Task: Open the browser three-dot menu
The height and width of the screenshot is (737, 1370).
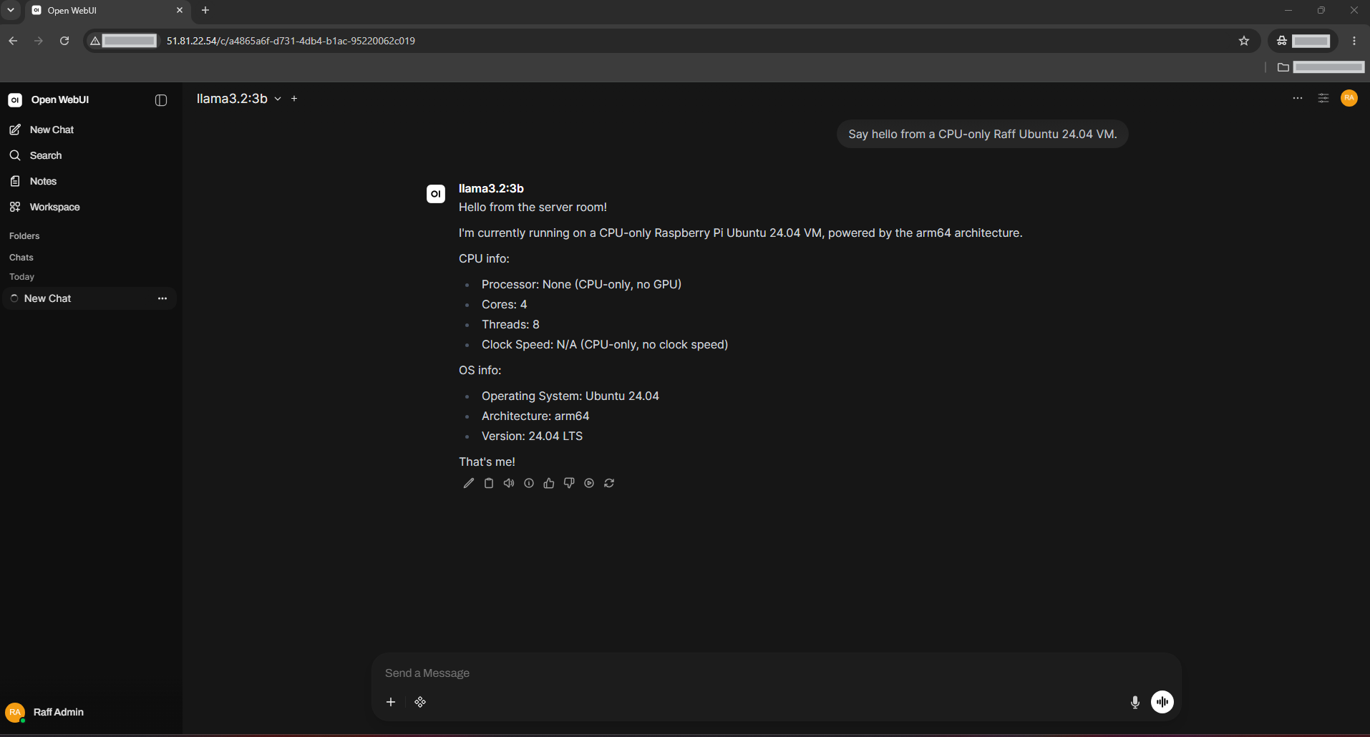Action: pos(1354,41)
